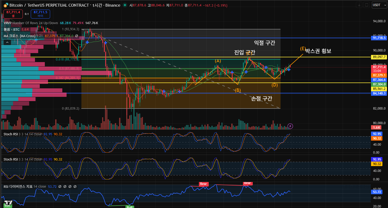This screenshot has width=388, height=208.
Task: Click the red sell price button
Action: 13,14
